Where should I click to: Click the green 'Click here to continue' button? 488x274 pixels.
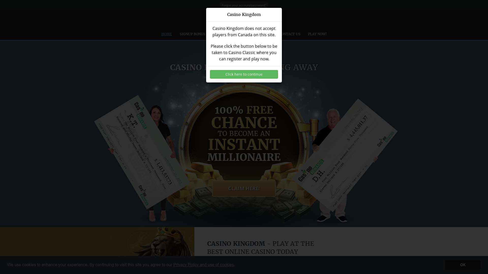(x=244, y=74)
